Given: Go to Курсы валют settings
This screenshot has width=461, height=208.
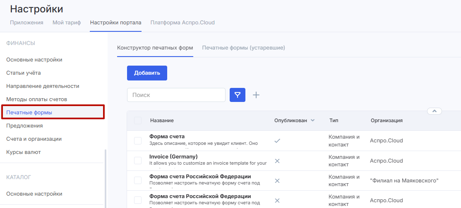Looking at the screenshot, I should (x=24, y=152).
